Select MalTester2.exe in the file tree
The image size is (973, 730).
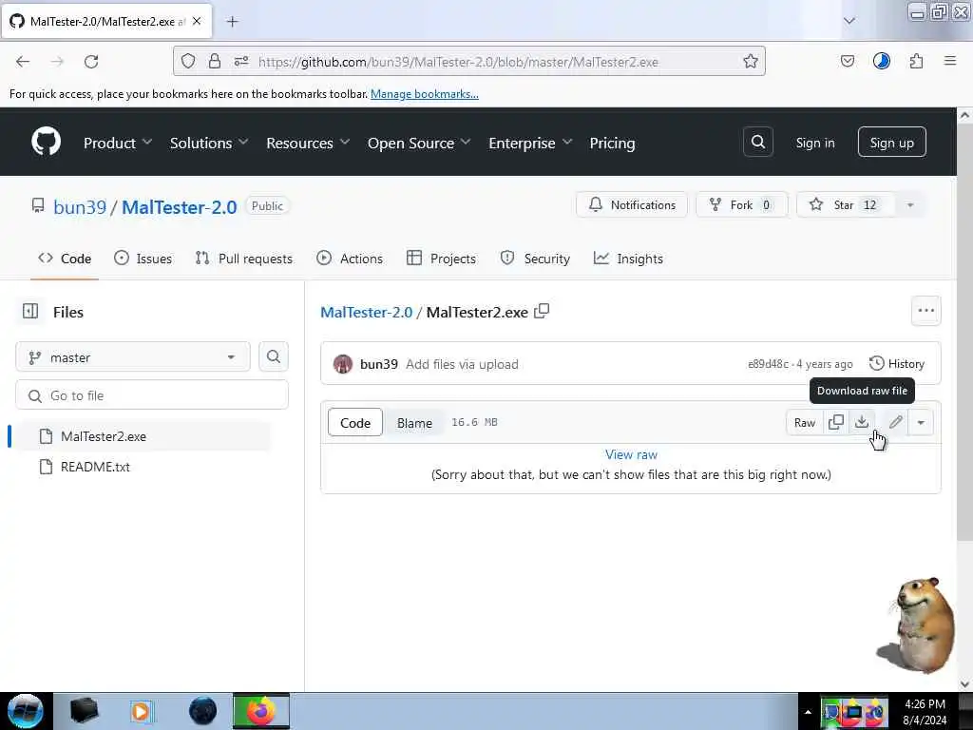point(144,436)
